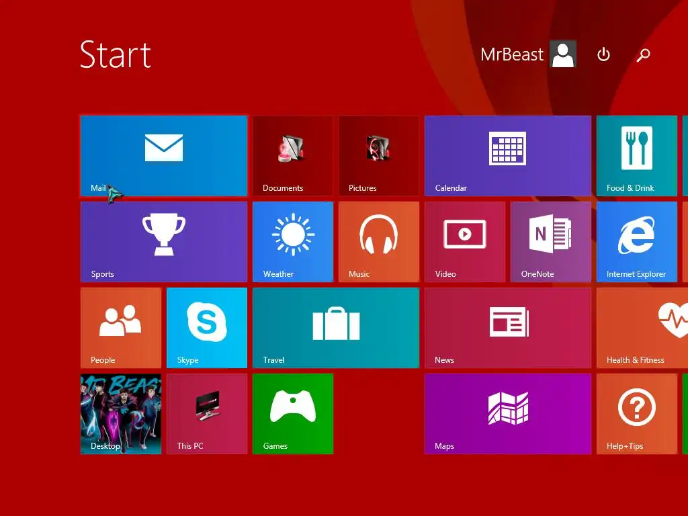
Task: Open the Sports trophy tile
Action: pos(164,242)
